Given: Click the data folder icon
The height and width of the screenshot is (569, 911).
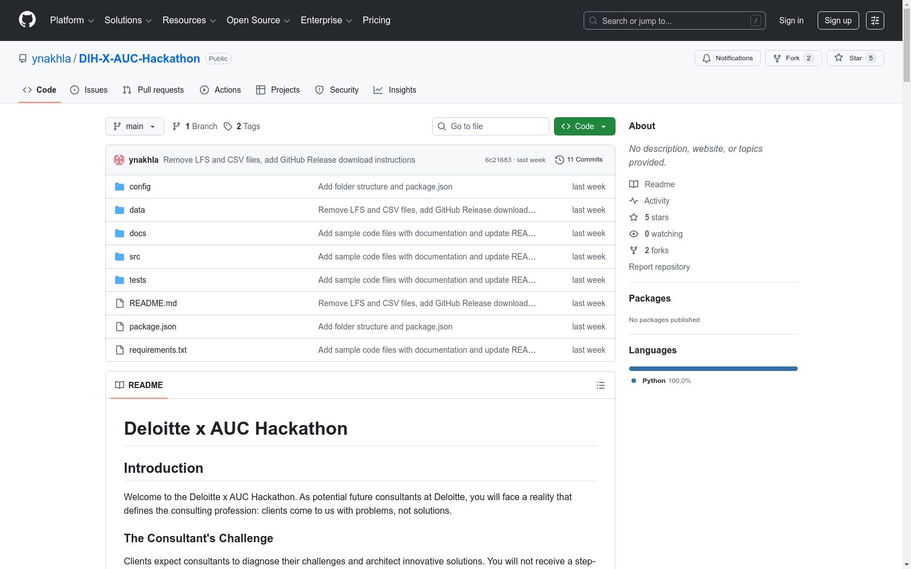Looking at the screenshot, I should click(120, 210).
